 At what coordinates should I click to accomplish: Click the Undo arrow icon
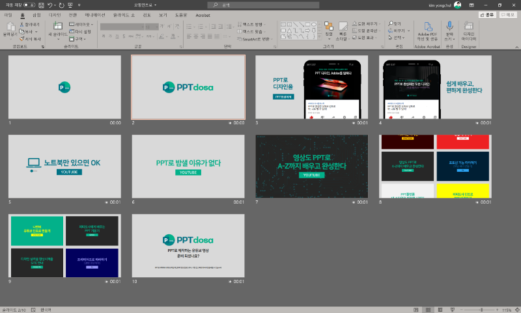click(x=50, y=5)
